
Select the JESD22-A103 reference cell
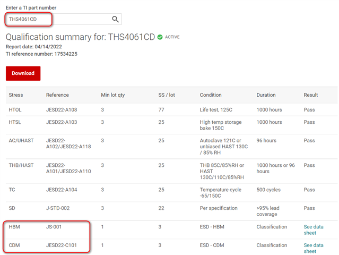coord(62,122)
